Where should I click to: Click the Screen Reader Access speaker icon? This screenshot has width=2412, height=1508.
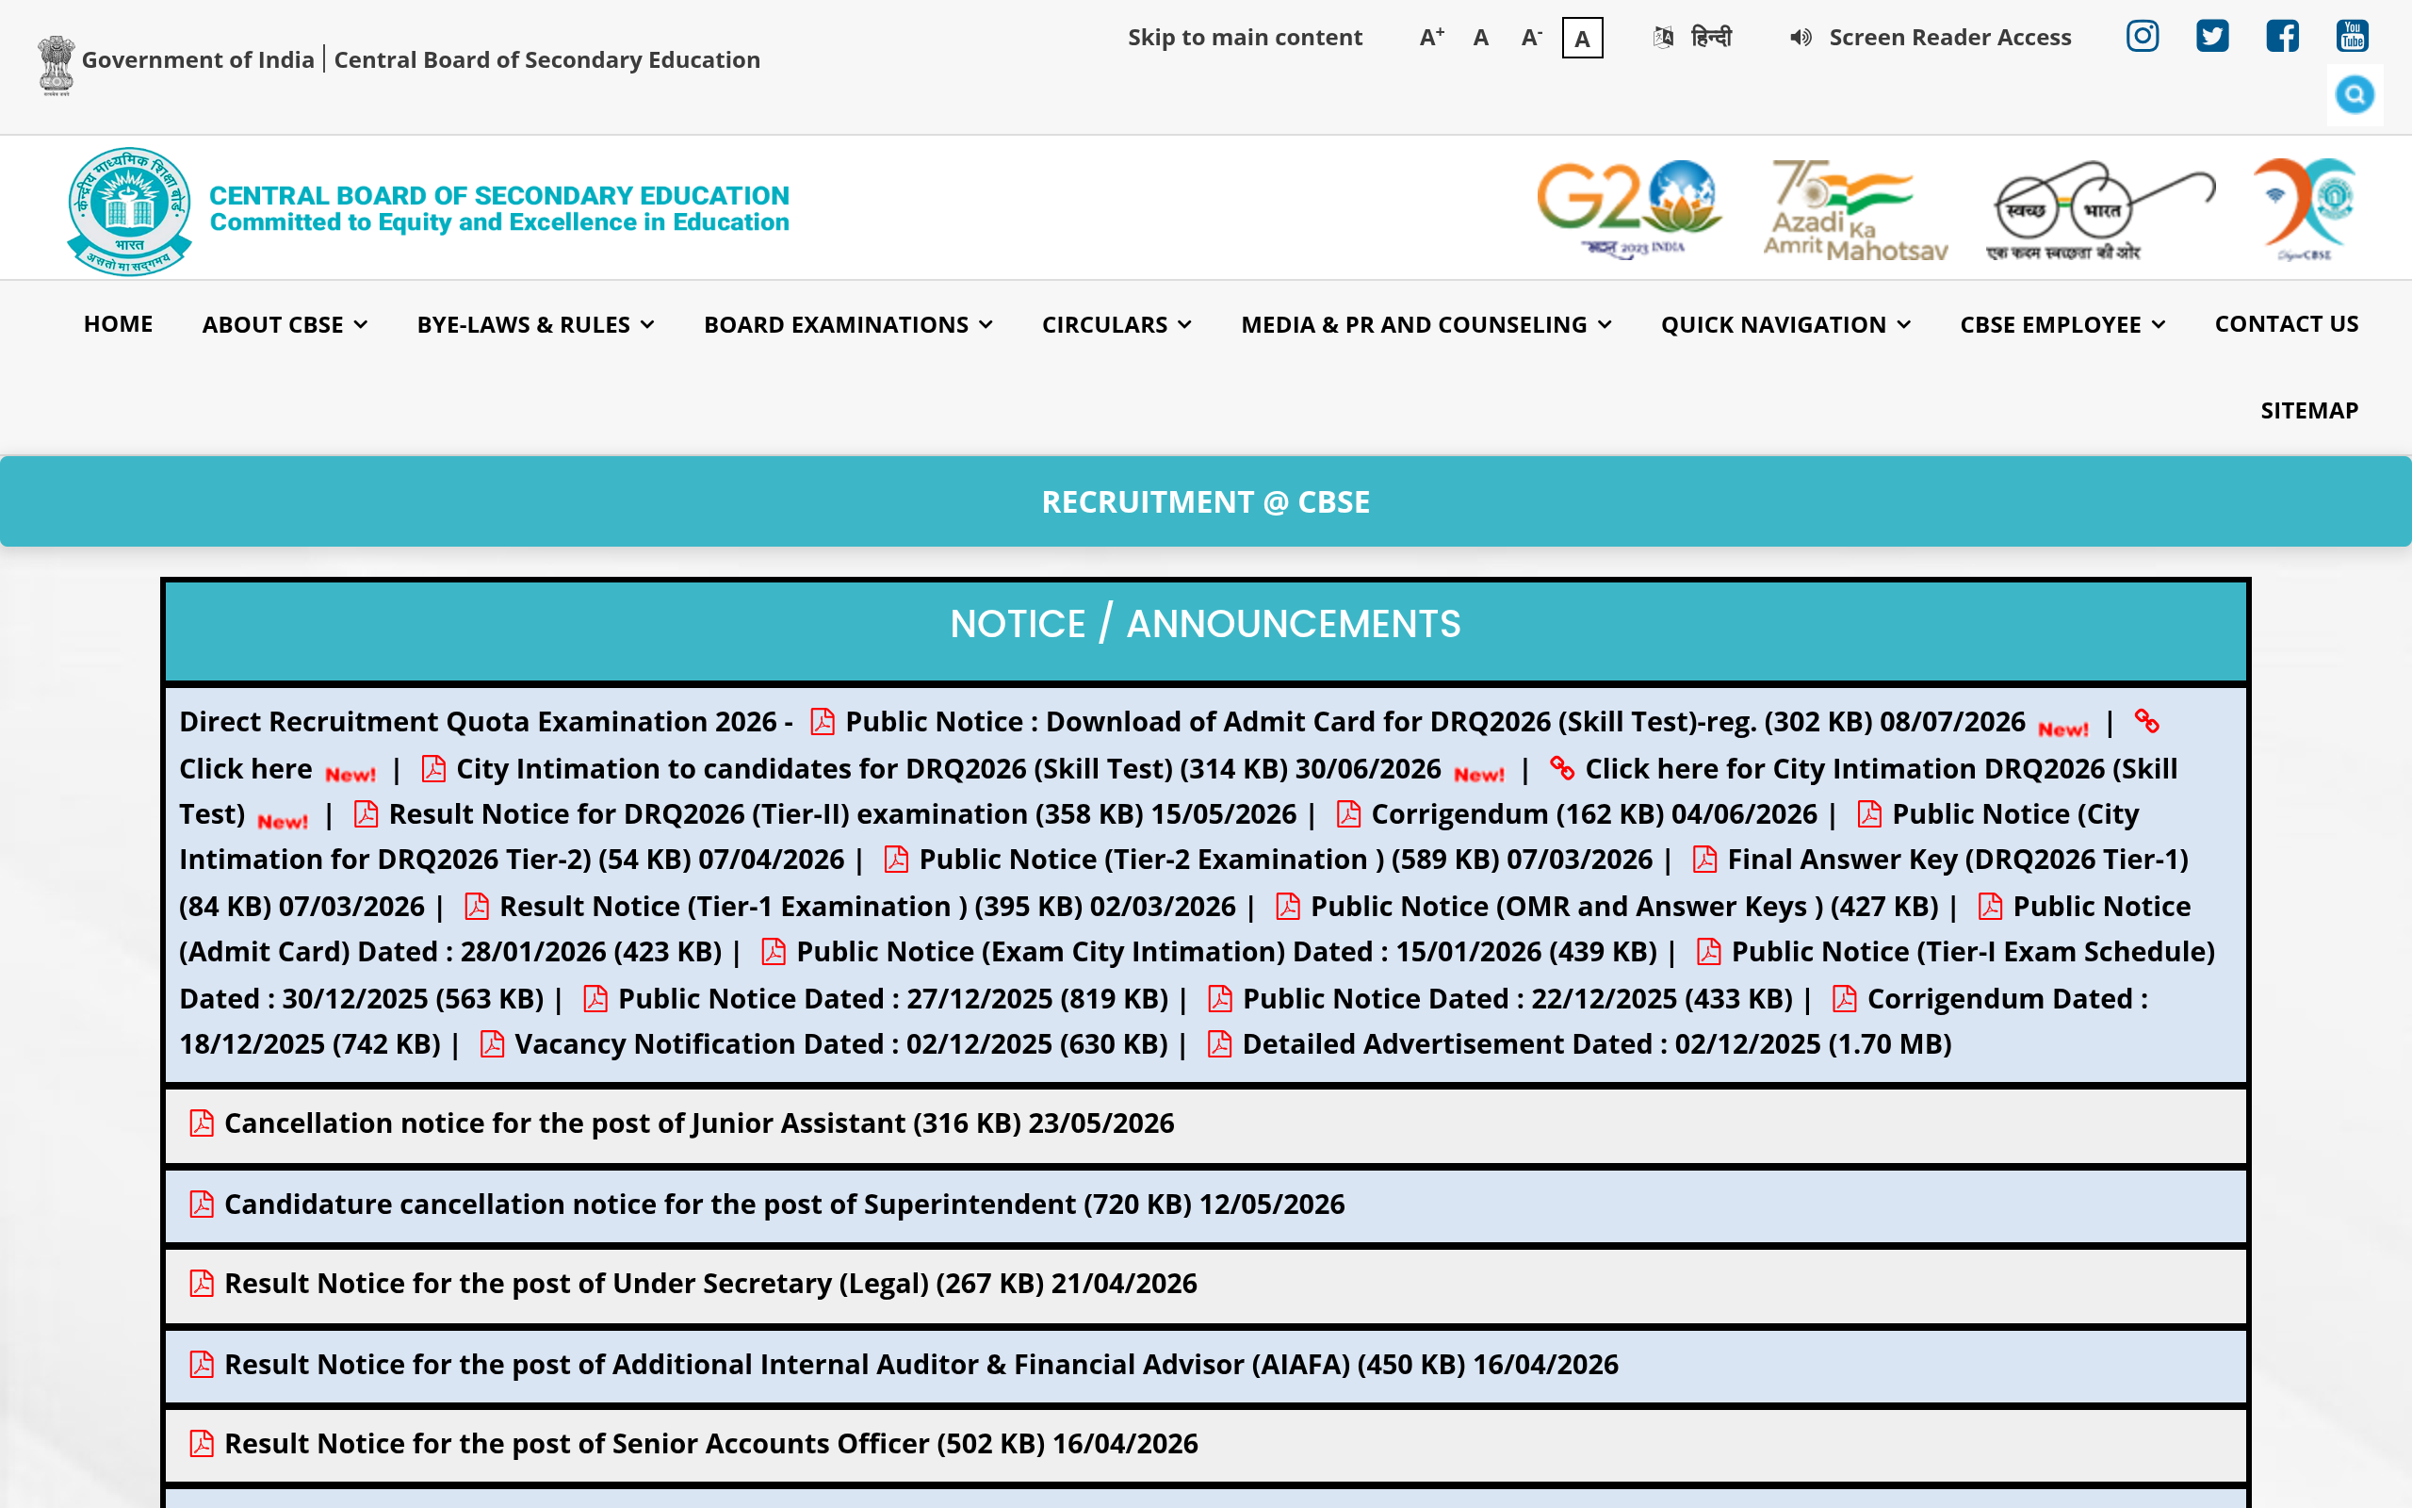1800,38
